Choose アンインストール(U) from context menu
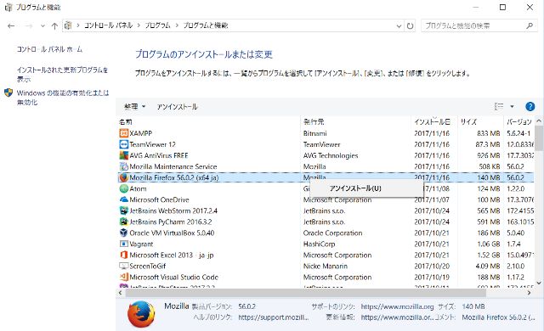This screenshot has width=544, height=331. pos(366,188)
